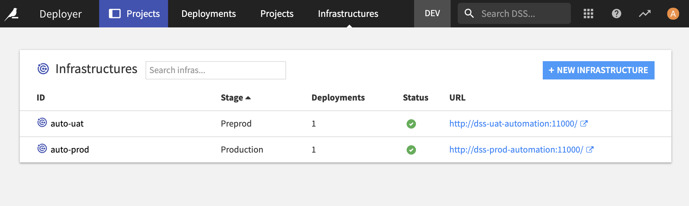
Task: Open the Deployments menu tab
Action: pos(208,14)
